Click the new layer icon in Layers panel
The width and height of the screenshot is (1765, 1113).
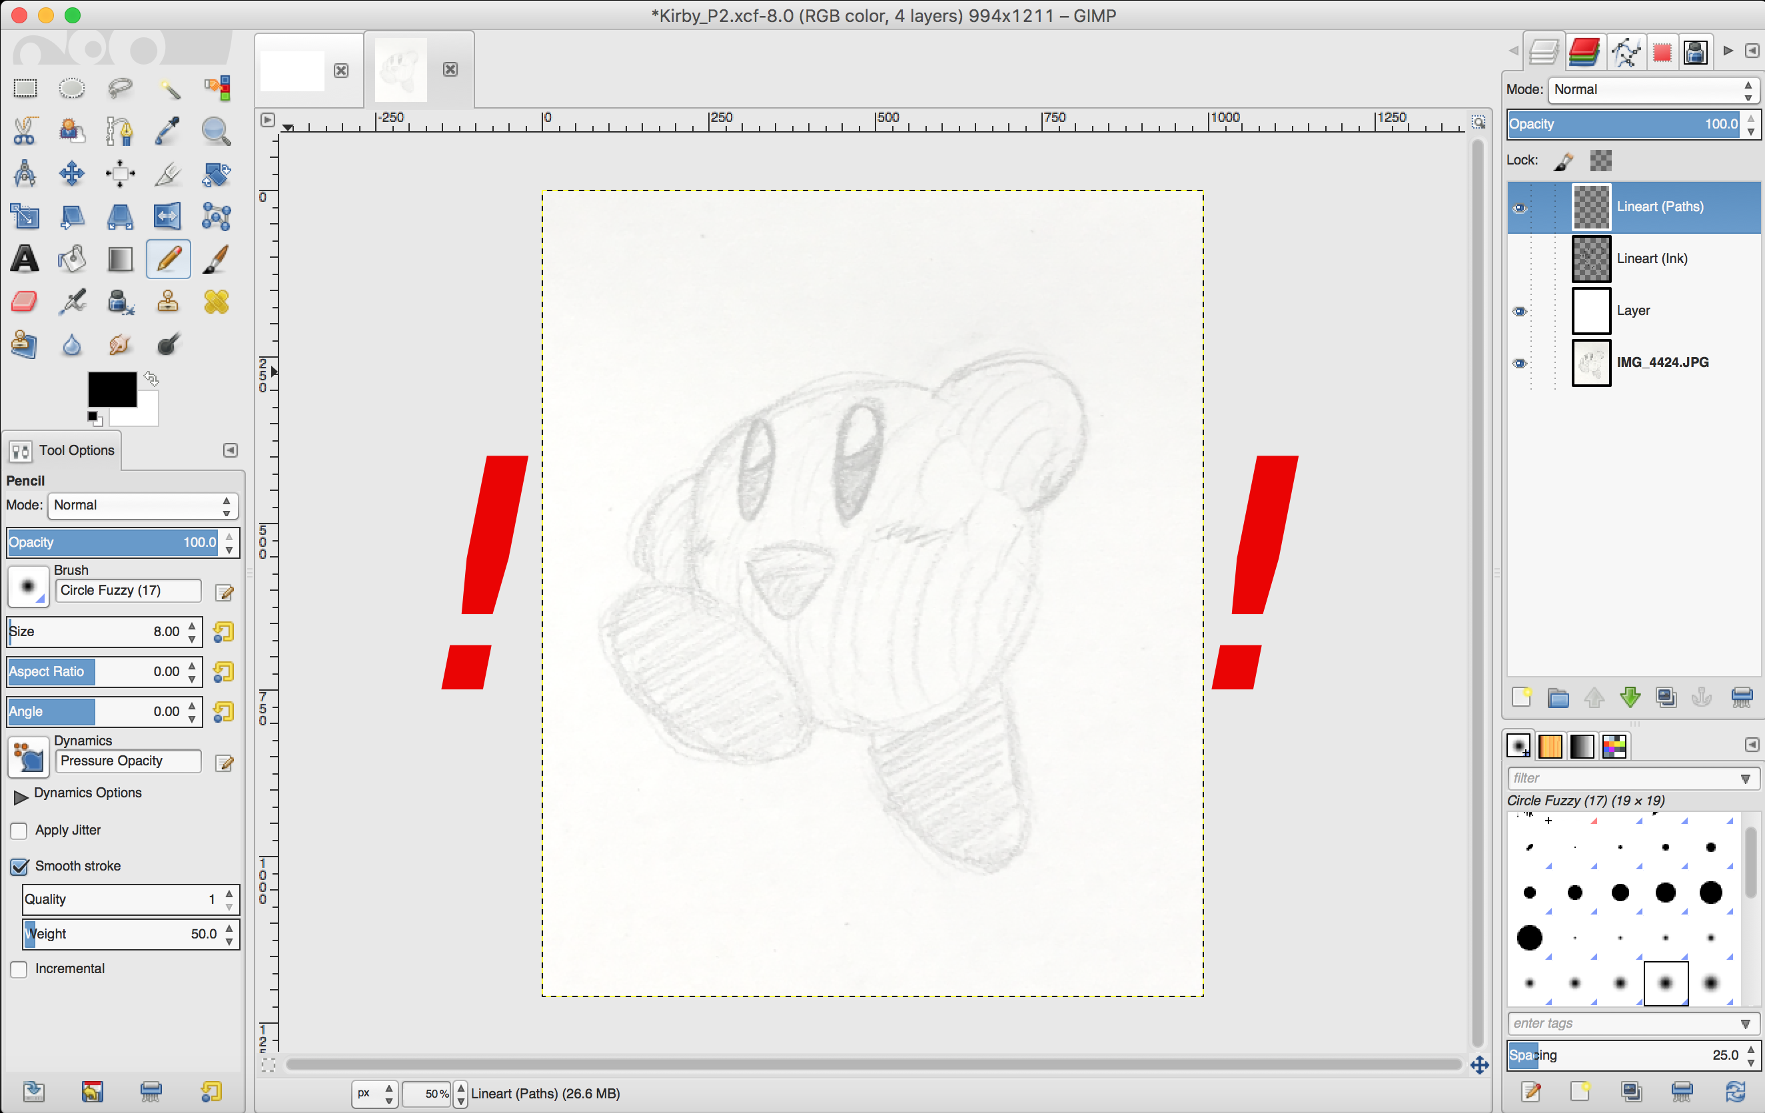[1522, 697]
